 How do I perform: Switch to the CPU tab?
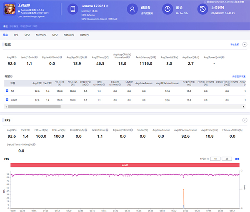pyautogui.click(x=27, y=35)
